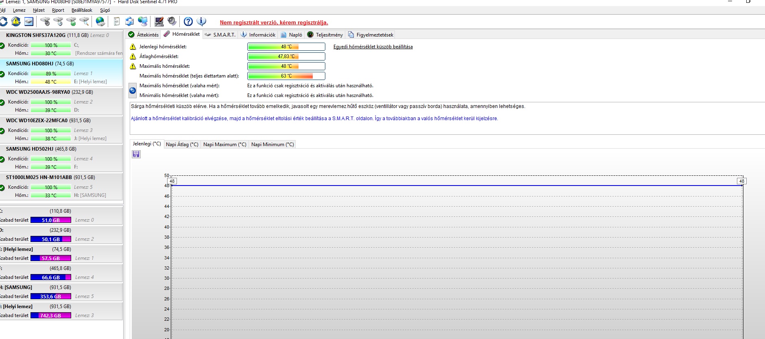
Task: Switch to the Teljesítmény tab
Action: pos(325,35)
